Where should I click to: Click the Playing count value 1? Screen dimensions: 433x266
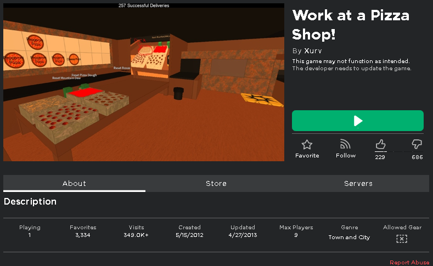[30, 235]
